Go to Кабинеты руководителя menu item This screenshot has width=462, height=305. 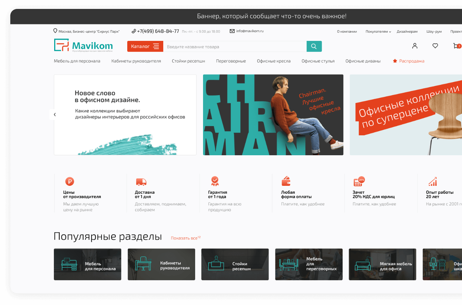136,61
